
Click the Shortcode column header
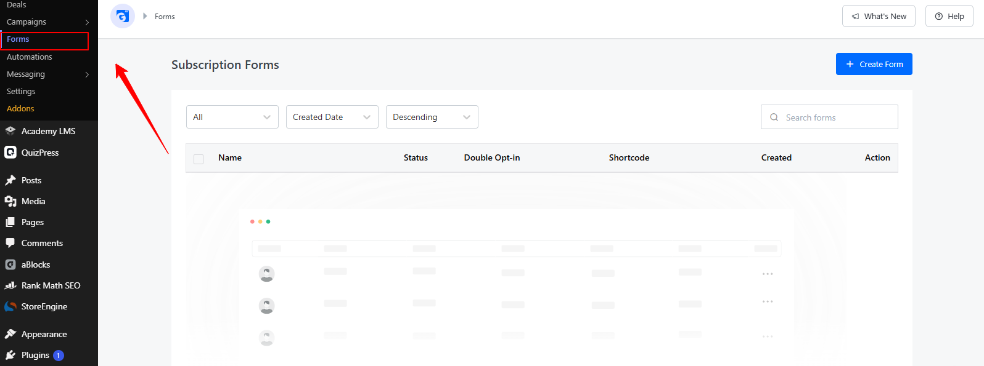pos(629,157)
